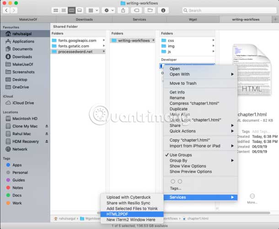Open the group-by arrangement dropdown
Image resolution: width=279 pixels, height=229 pixels.
pyautogui.click(x=93, y=11)
